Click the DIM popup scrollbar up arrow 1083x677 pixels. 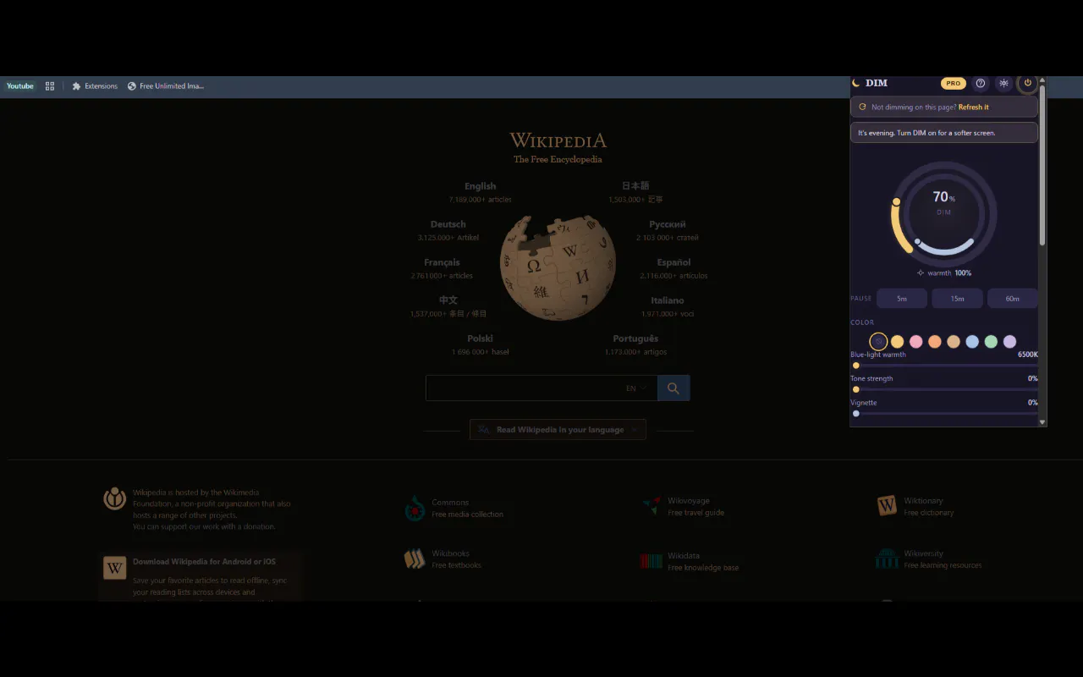[x=1042, y=80]
